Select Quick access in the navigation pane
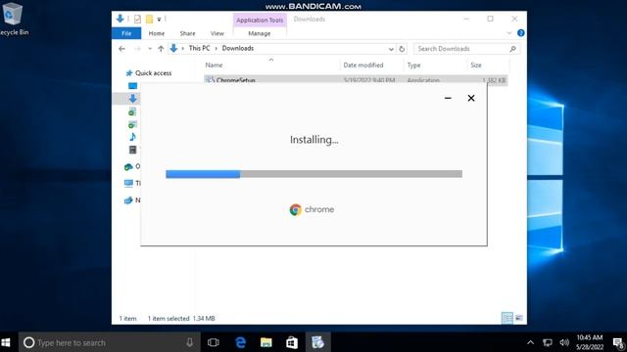627x352 pixels. coord(153,73)
